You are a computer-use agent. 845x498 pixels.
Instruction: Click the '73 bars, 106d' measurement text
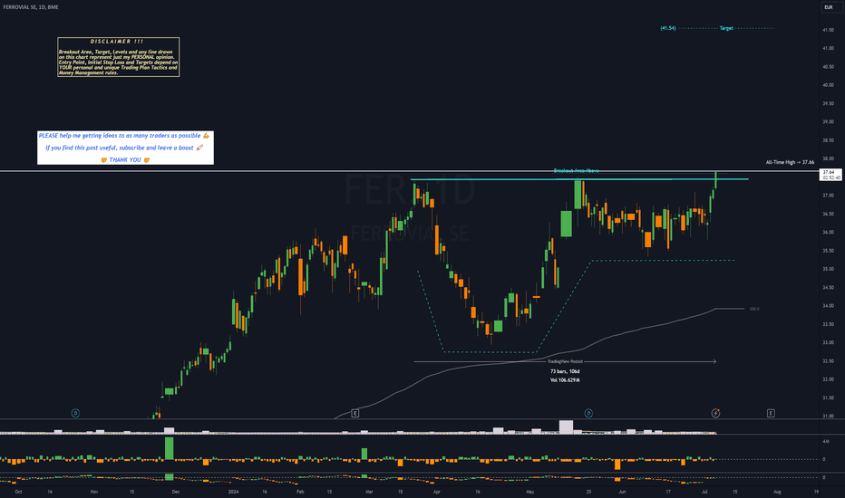[565, 371]
